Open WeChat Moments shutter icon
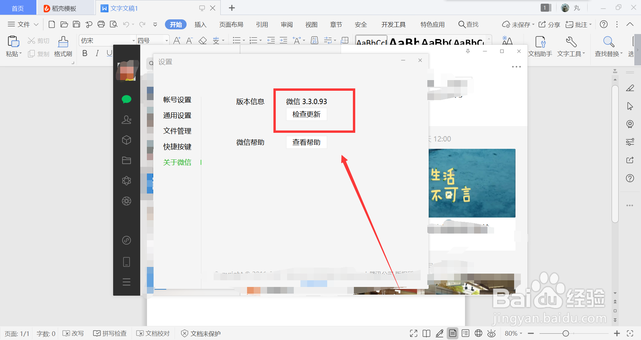This screenshot has height=340, width=641. point(127,201)
